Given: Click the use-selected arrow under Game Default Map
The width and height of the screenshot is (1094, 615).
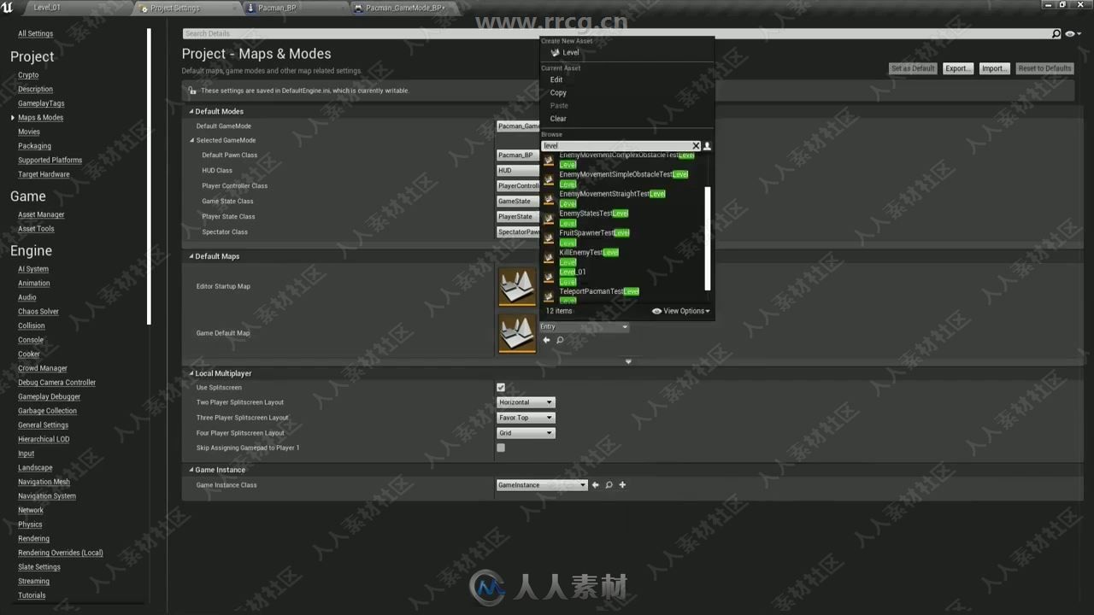Looking at the screenshot, I should coord(547,340).
